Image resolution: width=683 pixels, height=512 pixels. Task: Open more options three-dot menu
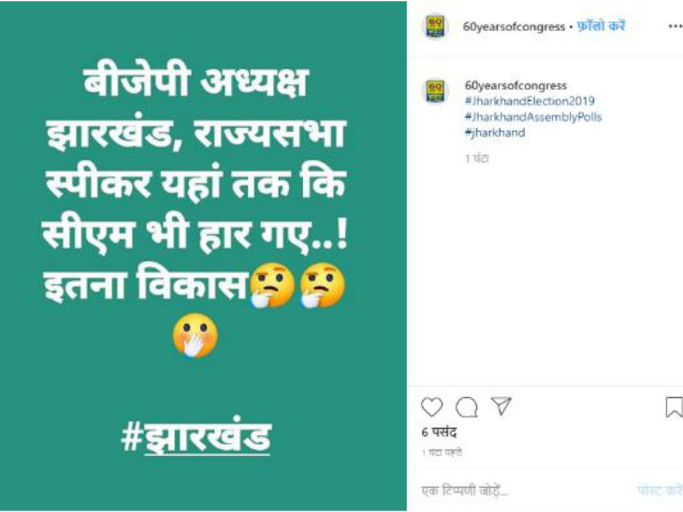676,26
